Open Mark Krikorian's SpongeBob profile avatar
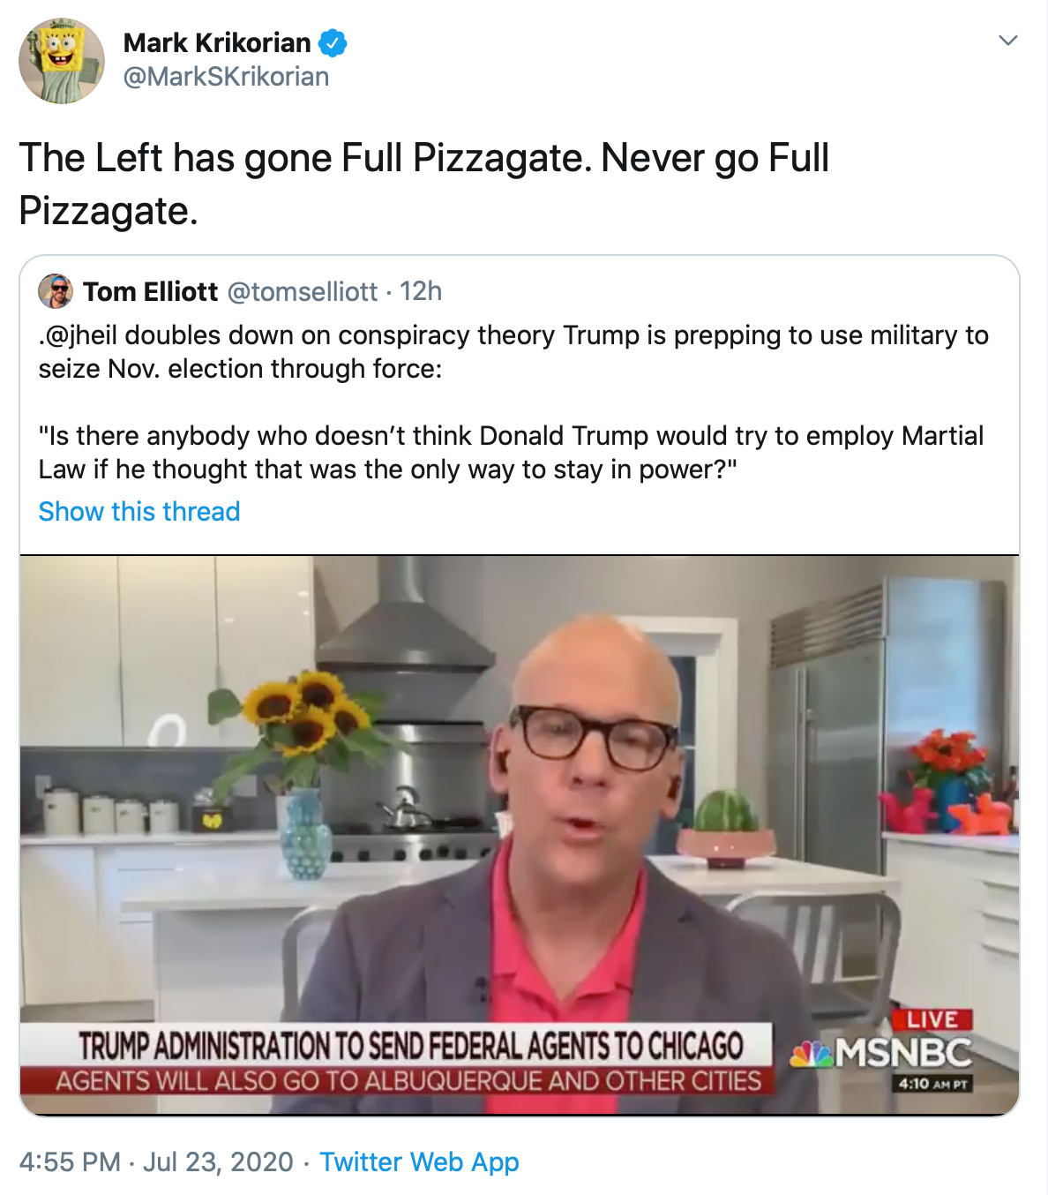1048x1195 pixels. click(x=62, y=61)
